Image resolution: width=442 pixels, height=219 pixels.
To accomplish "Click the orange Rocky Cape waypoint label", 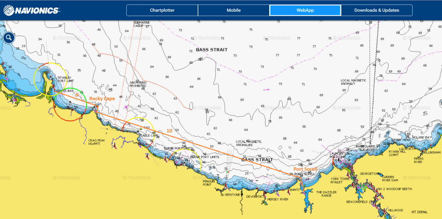I will tap(102, 99).
